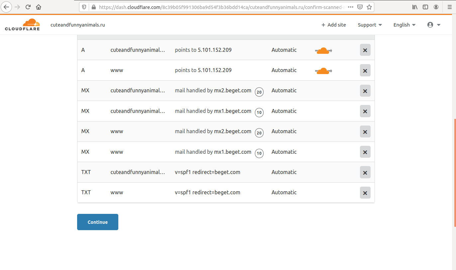Delete the MX www mx1.beget.com record
456x270 pixels.
[x=365, y=152]
